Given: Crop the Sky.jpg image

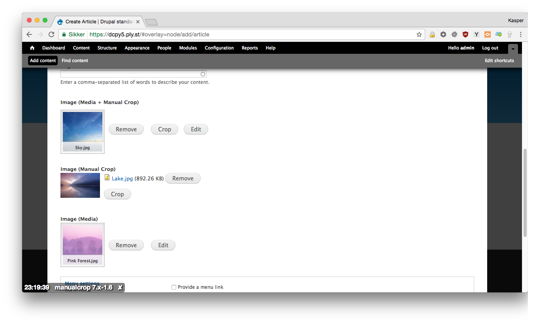Looking at the screenshot, I should pos(164,129).
